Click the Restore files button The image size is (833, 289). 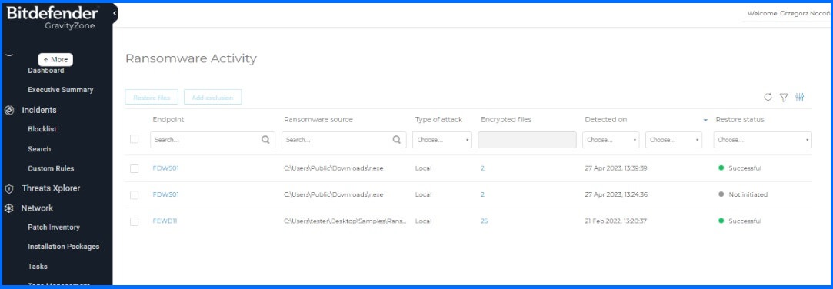coord(152,97)
